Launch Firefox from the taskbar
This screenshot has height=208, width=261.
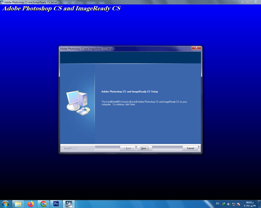click(x=31, y=204)
